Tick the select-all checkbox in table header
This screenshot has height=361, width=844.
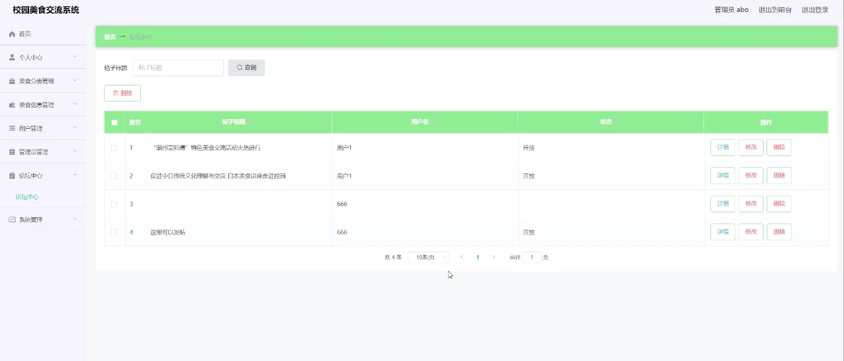click(x=114, y=123)
